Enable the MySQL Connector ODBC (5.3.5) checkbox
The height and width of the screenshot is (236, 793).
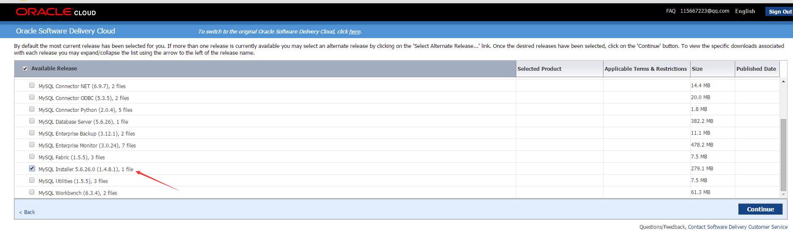(x=32, y=97)
